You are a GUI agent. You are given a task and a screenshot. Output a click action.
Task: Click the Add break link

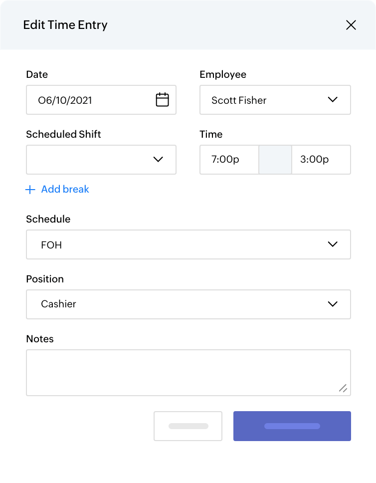65,190
